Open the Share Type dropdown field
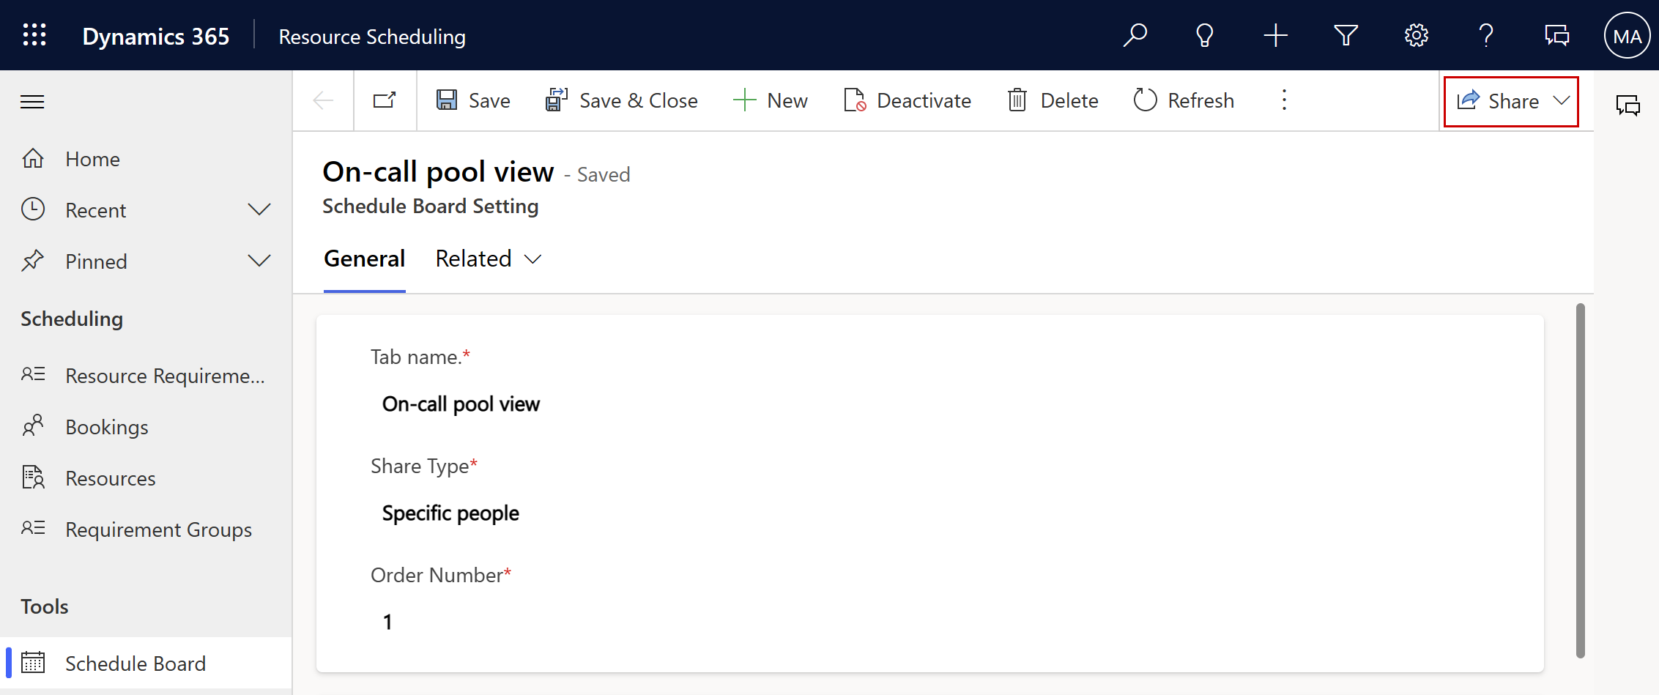The width and height of the screenshot is (1659, 695). [x=930, y=513]
